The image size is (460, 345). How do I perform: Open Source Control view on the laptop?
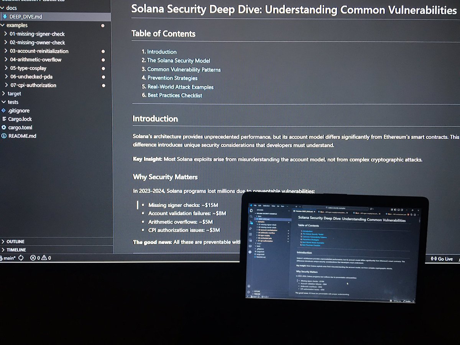(x=251, y=222)
